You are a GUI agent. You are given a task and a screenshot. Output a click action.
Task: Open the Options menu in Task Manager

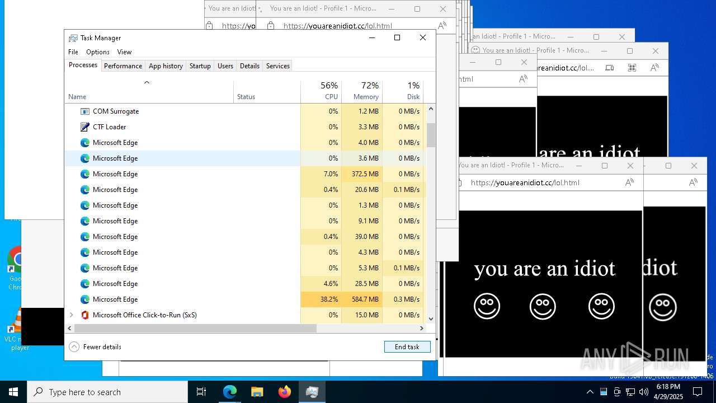click(98, 51)
